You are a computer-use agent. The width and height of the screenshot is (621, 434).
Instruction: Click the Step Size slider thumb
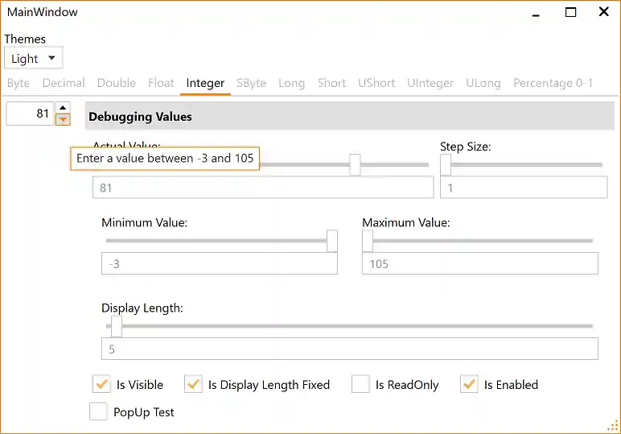[x=446, y=165]
